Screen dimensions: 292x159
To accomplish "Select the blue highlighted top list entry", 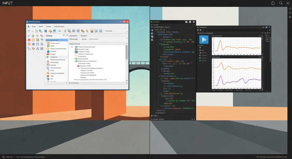I will [x=57, y=40].
